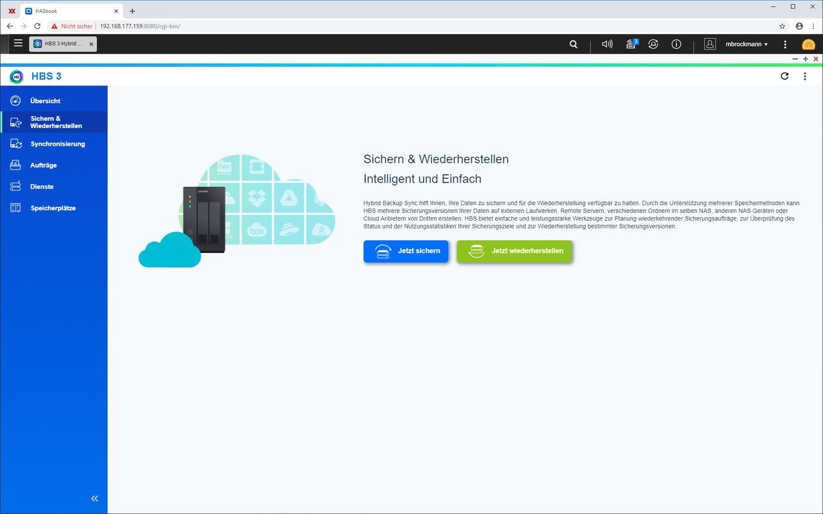Open background tasks icon with badge 3
Image resolution: width=823 pixels, height=514 pixels.
pyautogui.click(x=631, y=44)
